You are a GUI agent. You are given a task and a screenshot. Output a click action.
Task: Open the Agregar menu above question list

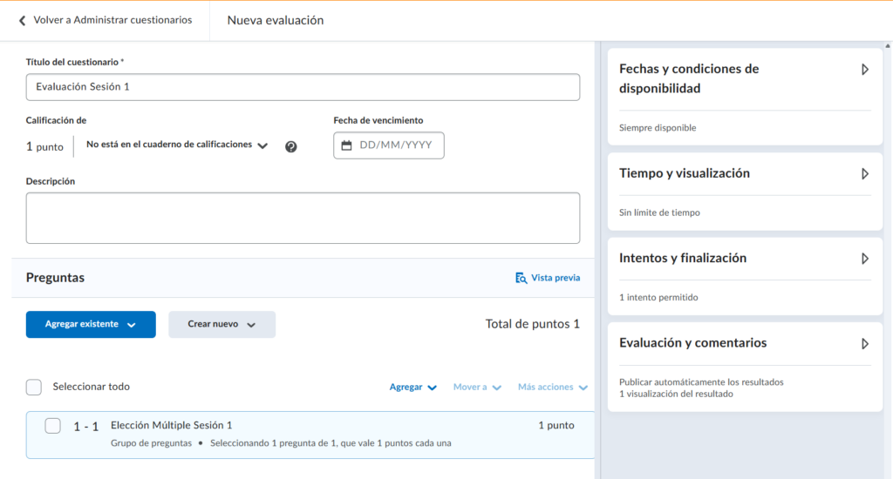coord(412,387)
